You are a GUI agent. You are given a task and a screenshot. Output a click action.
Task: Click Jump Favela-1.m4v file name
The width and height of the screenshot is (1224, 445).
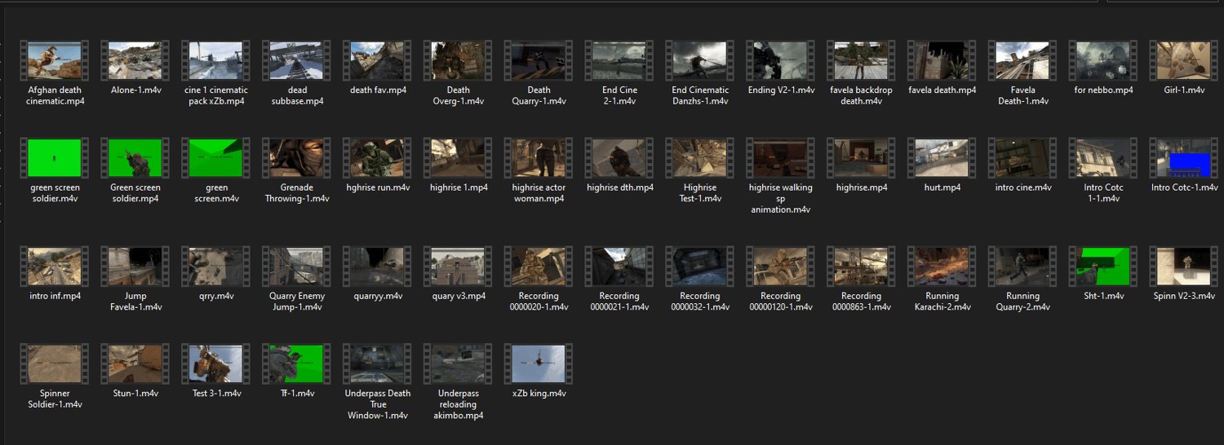tap(135, 302)
